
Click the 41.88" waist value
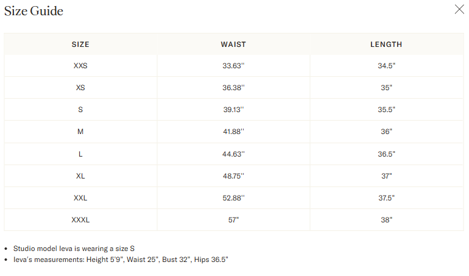pos(233,132)
